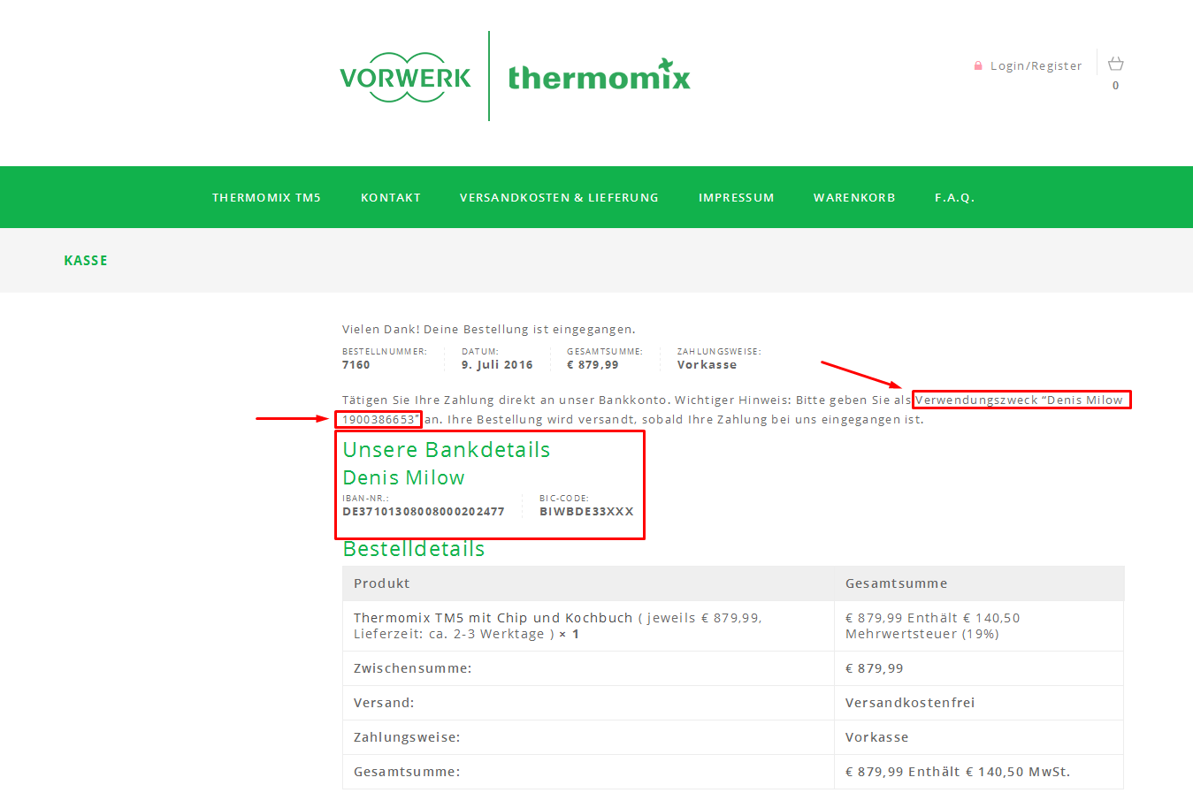This screenshot has width=1193, height=808.
Task: Click the lock icon beside Login/Register
Action: (x=978, y=65)
